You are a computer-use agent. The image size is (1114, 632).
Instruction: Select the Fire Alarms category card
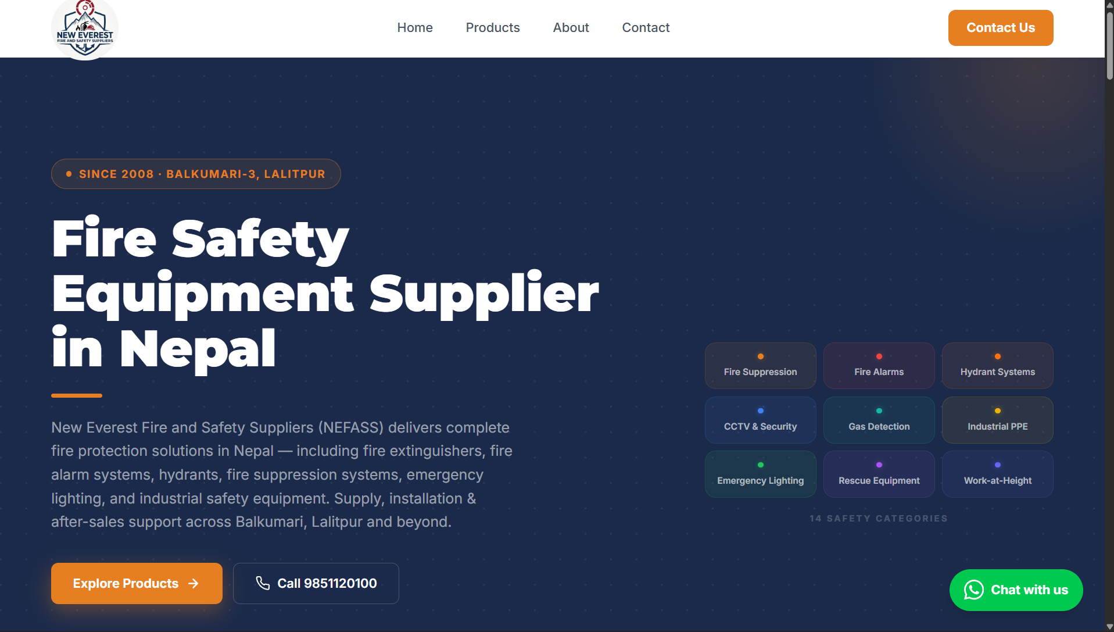tap(879, 366)
